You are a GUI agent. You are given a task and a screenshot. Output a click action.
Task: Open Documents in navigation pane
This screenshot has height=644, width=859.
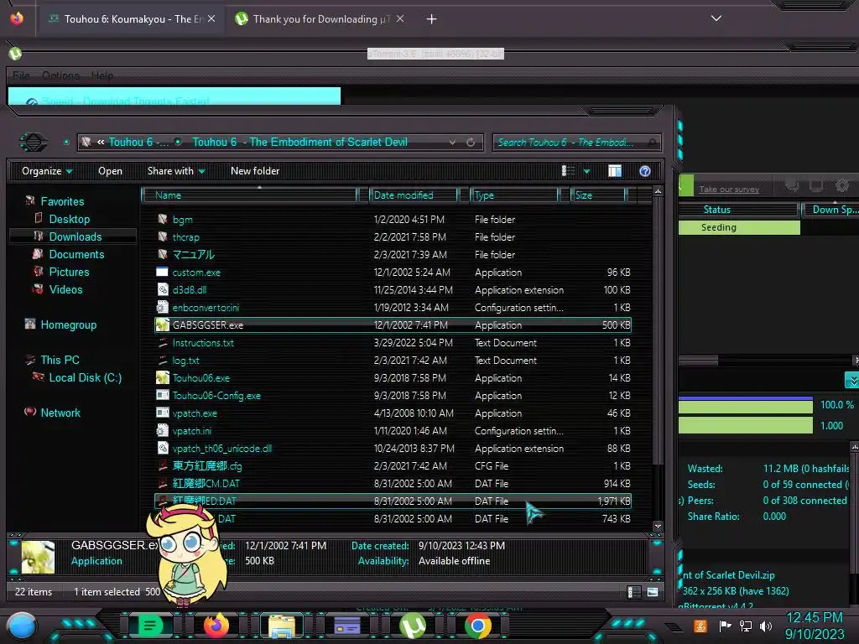click(76, 254)
